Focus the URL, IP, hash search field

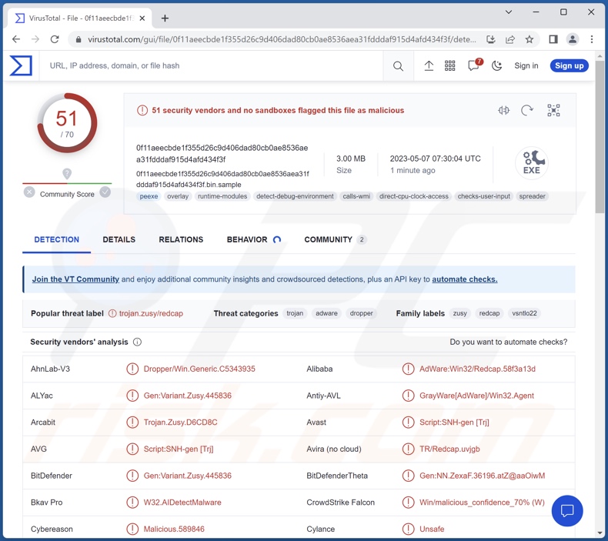pyautogui.click(x=208, y=66)
